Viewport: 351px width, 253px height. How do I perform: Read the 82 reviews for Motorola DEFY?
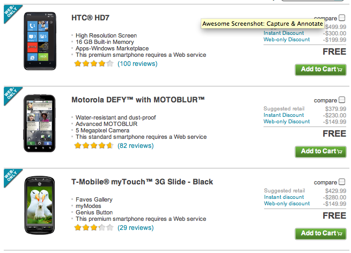(135, 146)
